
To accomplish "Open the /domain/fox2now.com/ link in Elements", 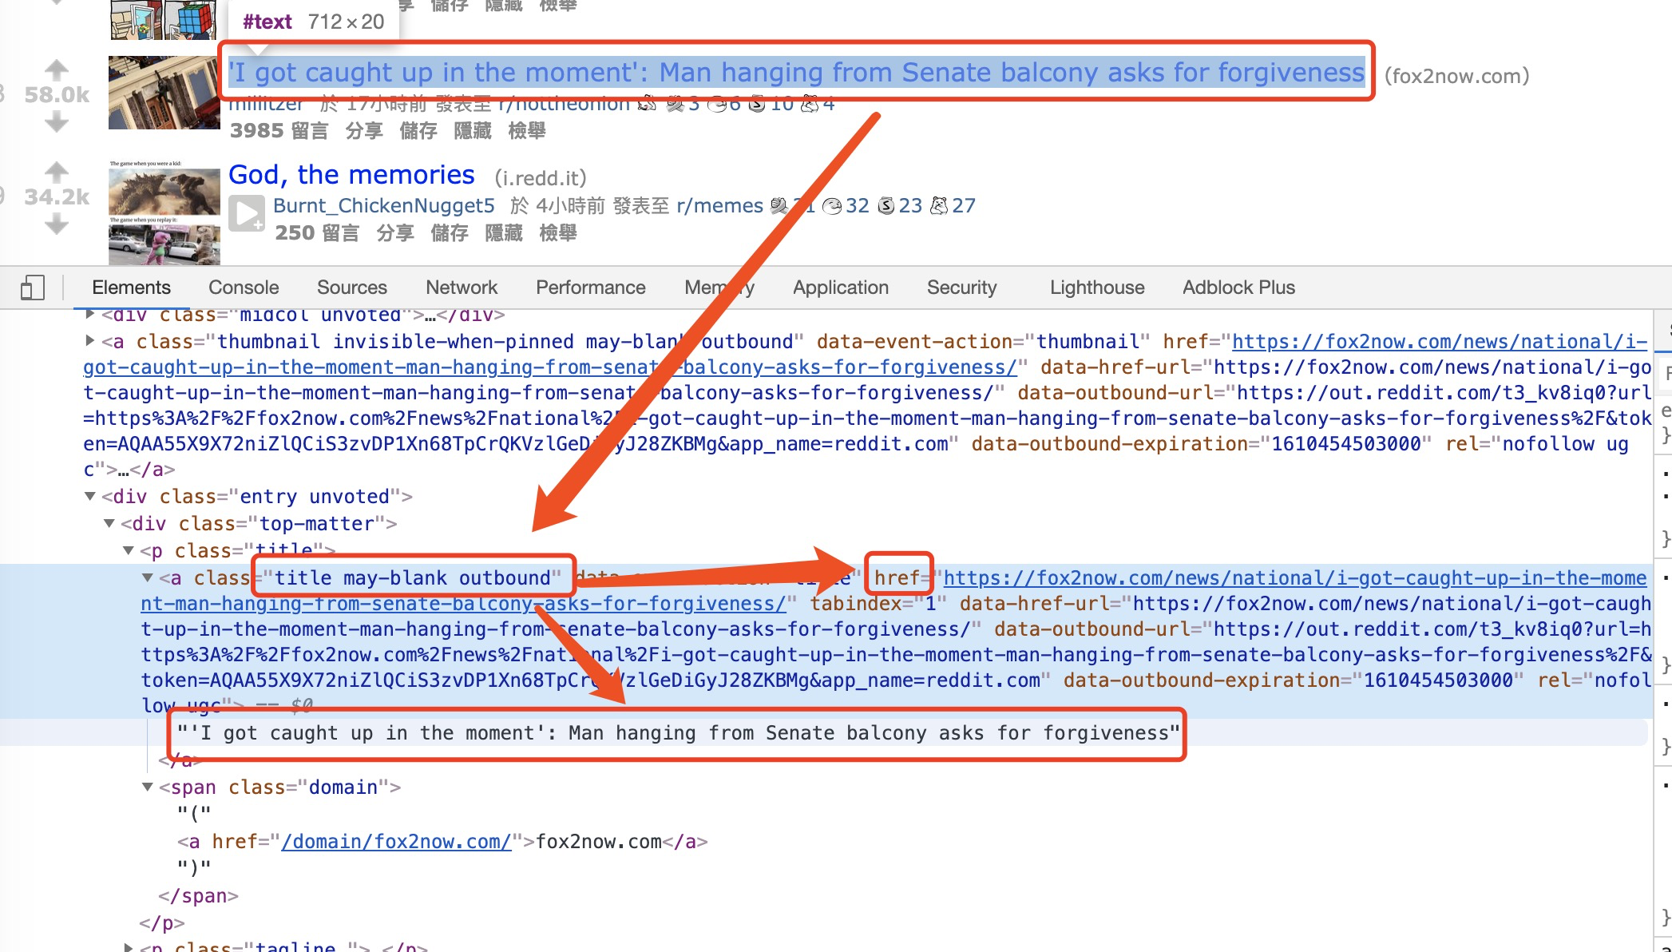I will [395, 841].
